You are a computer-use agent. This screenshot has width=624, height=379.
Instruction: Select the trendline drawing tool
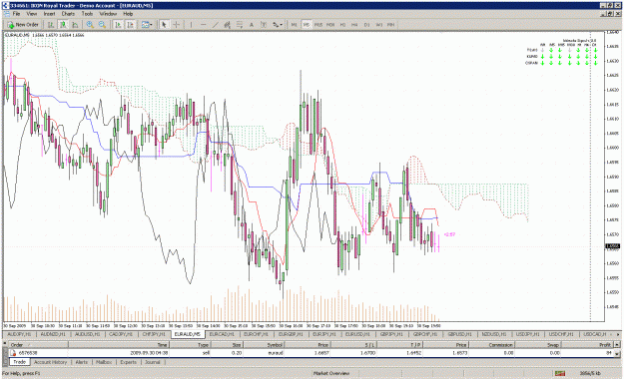click(216, 25)
